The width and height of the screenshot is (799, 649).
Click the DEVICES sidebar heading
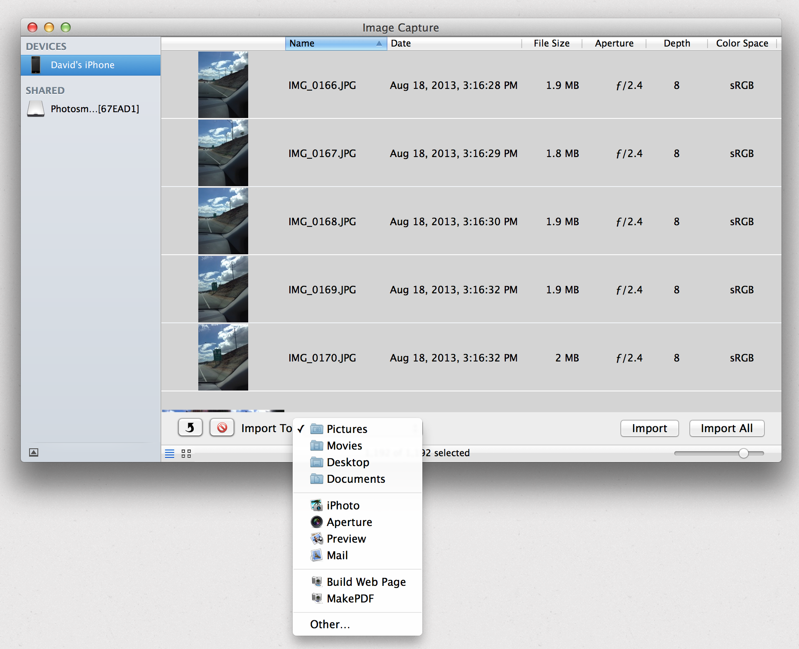[x=46, y=46]
